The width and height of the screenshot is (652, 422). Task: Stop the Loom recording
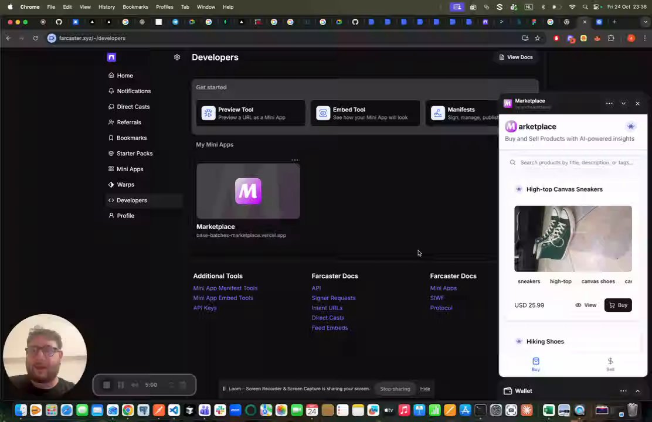(x=107, y=385)
